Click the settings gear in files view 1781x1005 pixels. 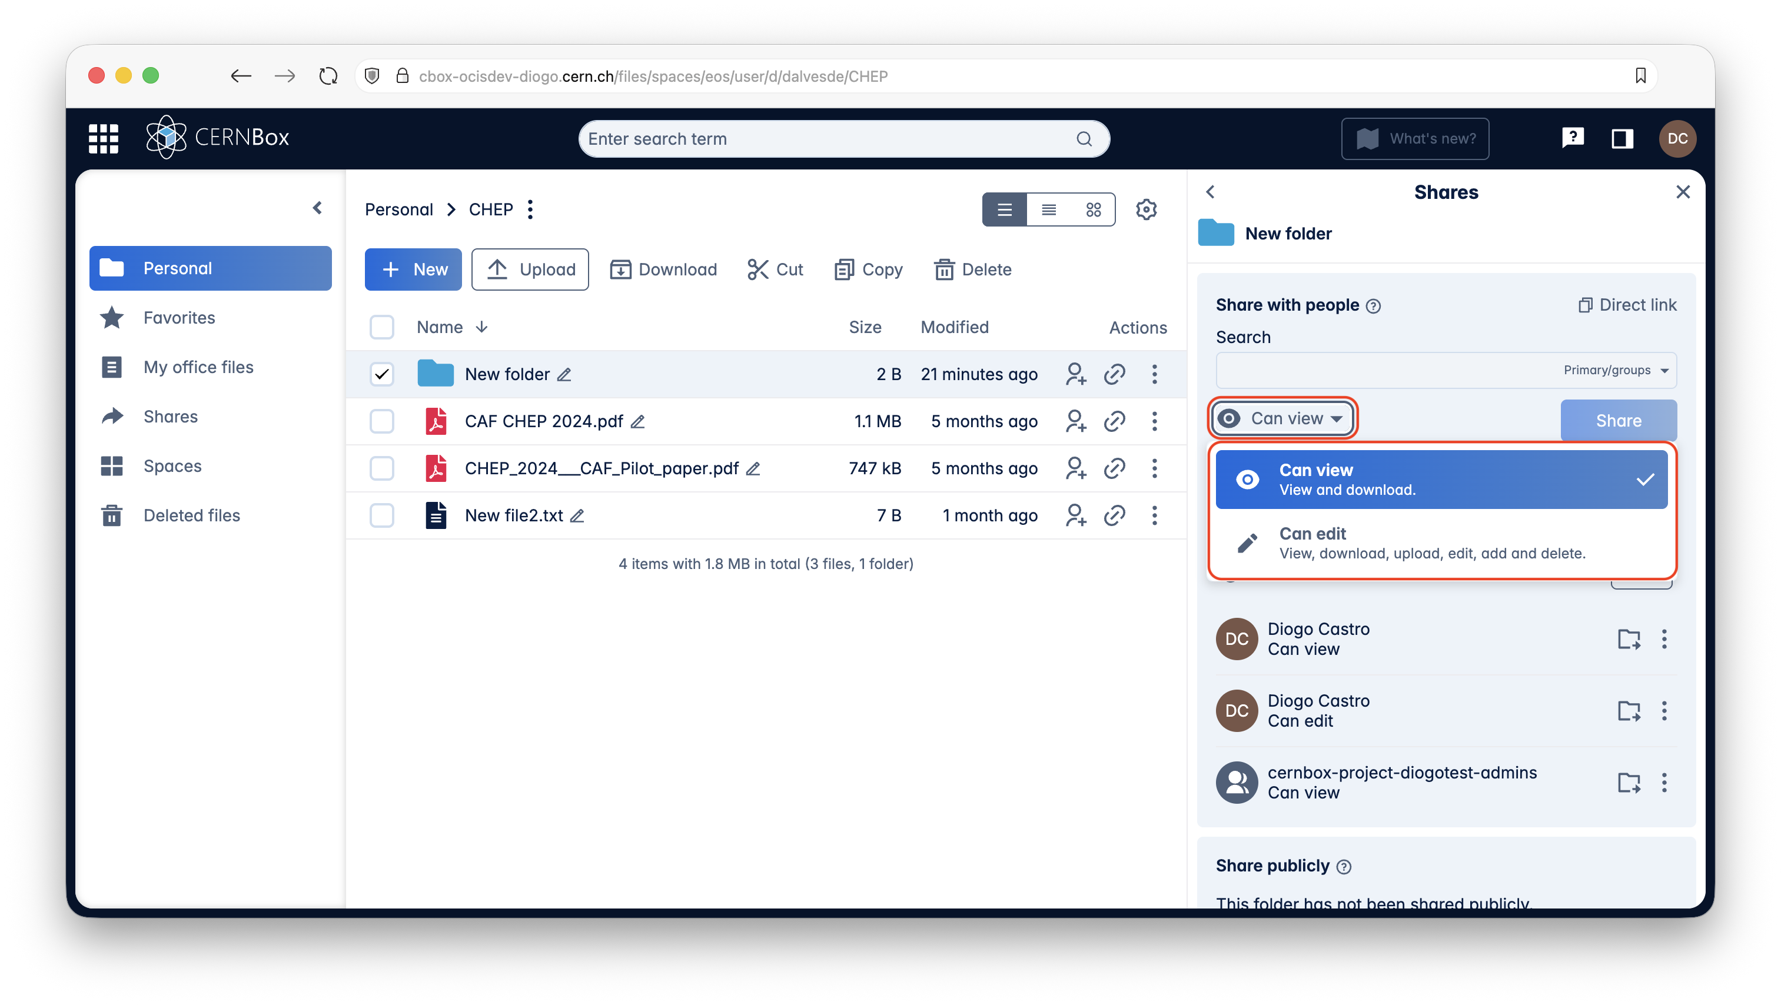tap(1145, 209)
